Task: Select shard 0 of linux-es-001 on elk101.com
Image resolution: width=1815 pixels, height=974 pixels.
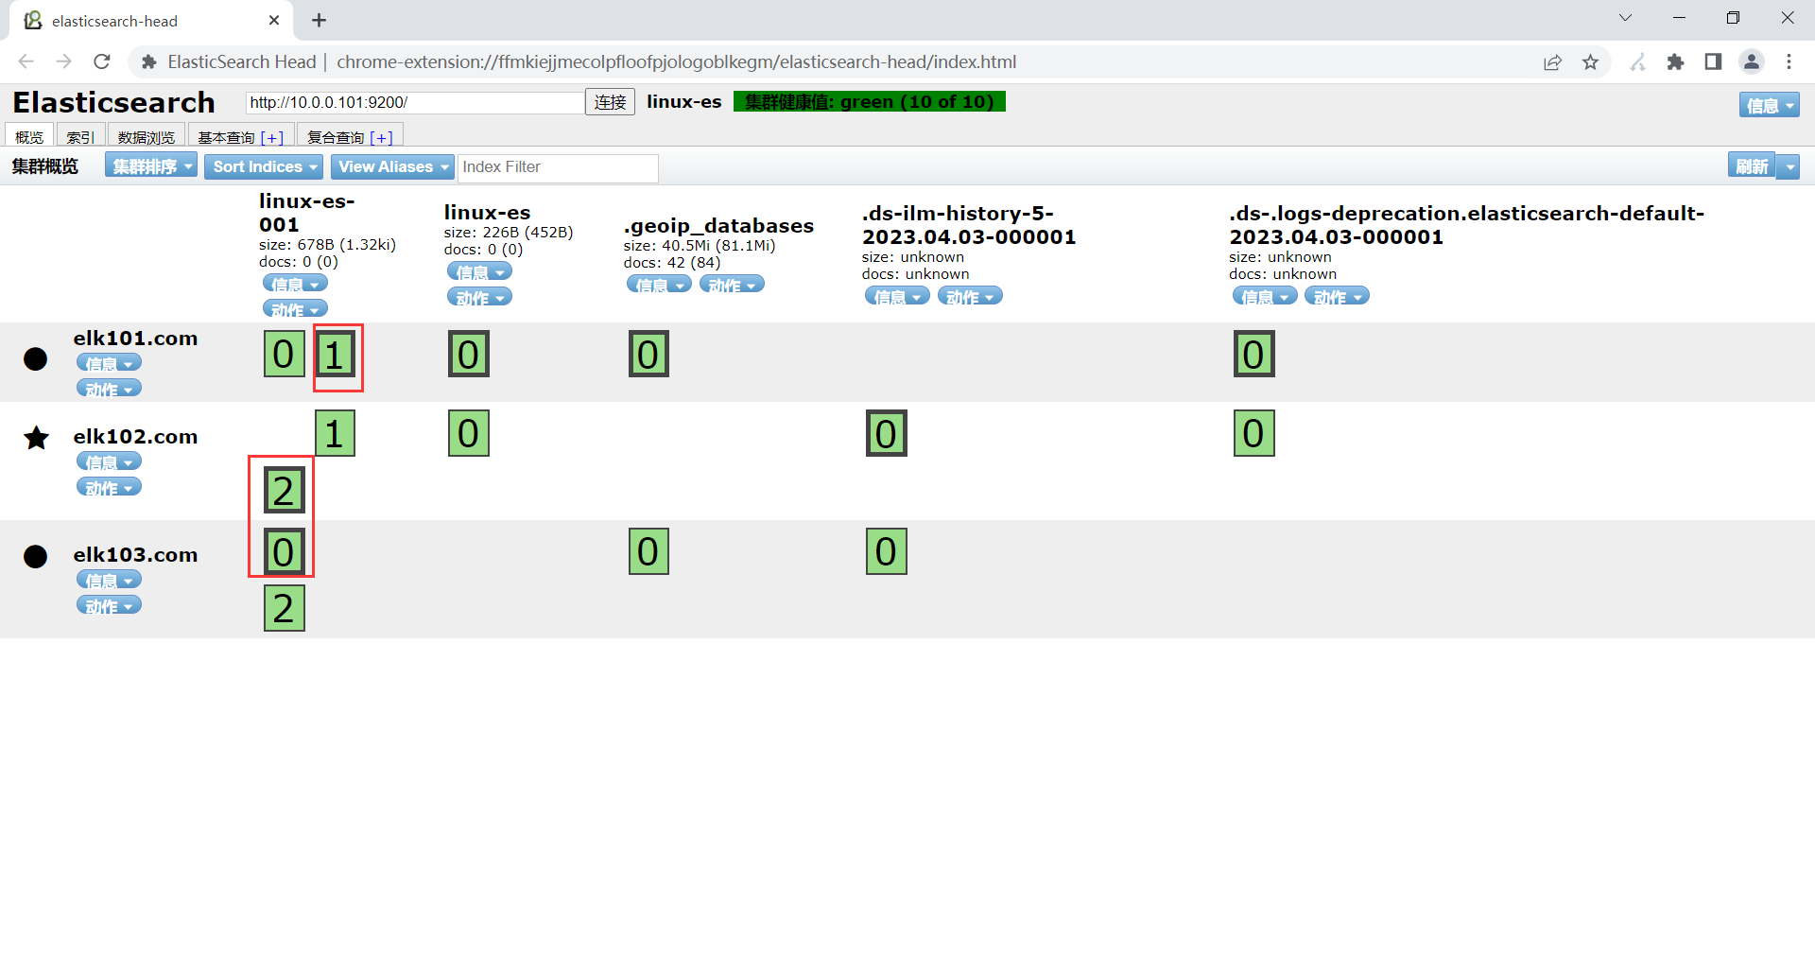Action: [284, 355]
